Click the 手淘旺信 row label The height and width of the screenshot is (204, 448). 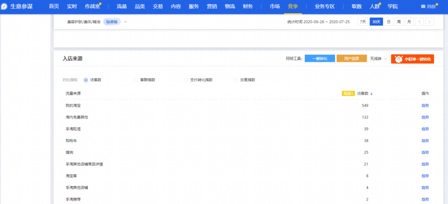73,129
